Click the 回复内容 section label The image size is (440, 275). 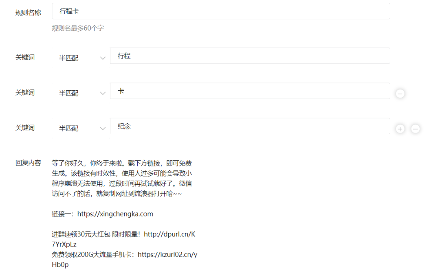[28, 162]
